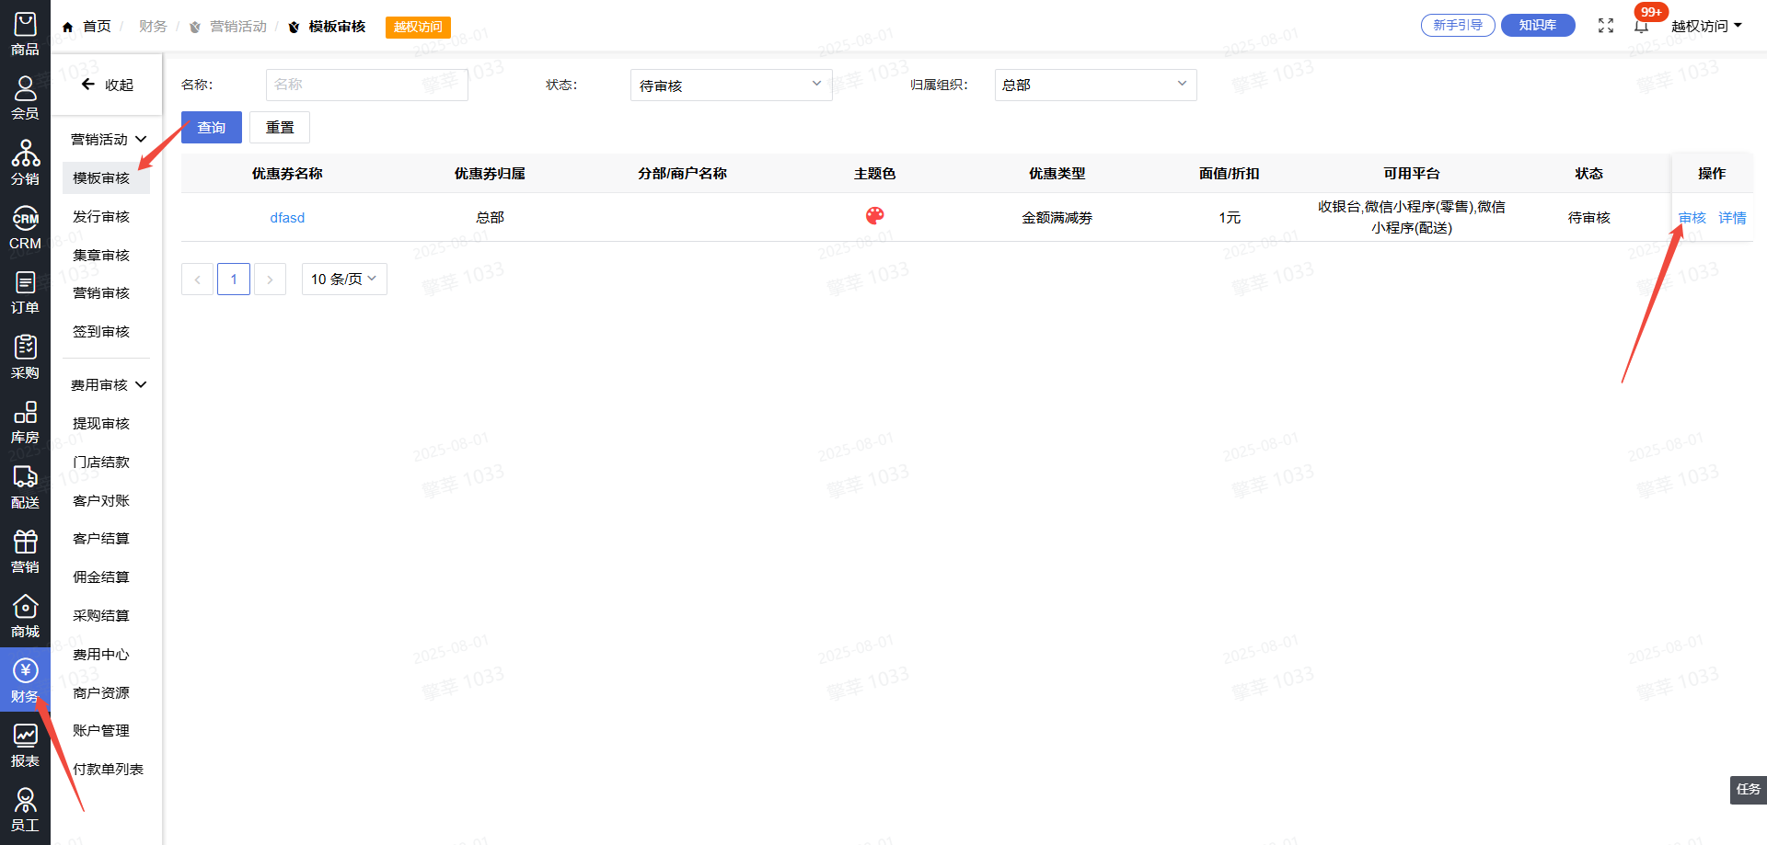The height and width of the screenshot is (845, 1767).
Task: Open the 配送 delivery module
Action: 25,487
